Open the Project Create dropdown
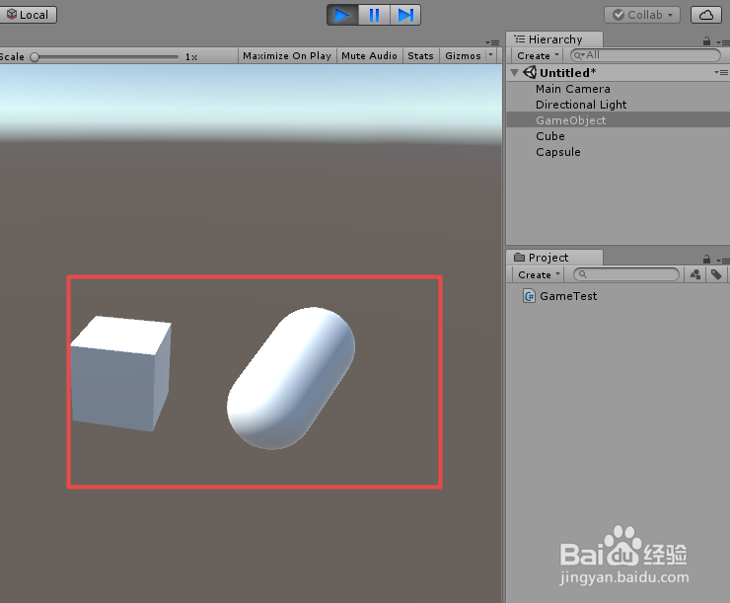Image resolution: width=730 pixels, height=603 pixels. coord(539,274)
